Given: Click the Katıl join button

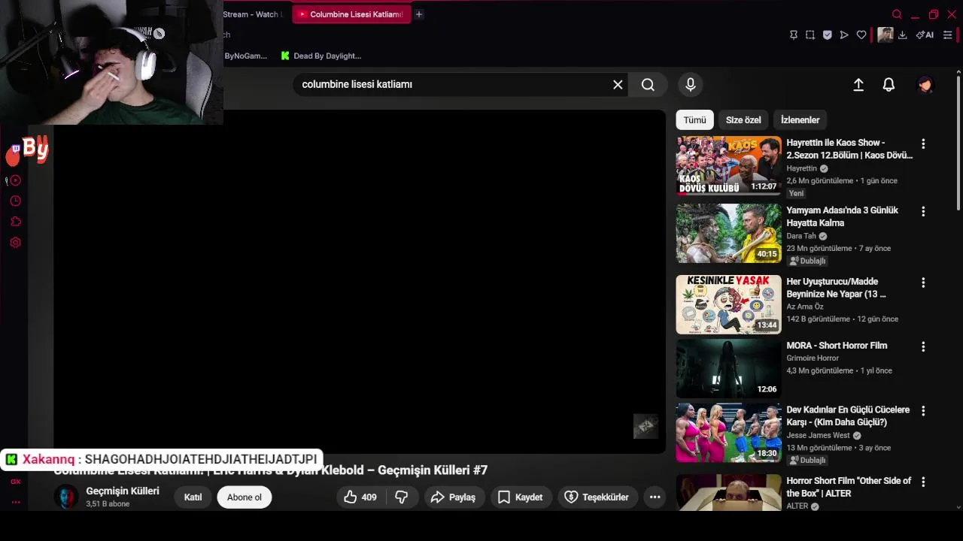Looking at the screenshot, I should [193, 497].
